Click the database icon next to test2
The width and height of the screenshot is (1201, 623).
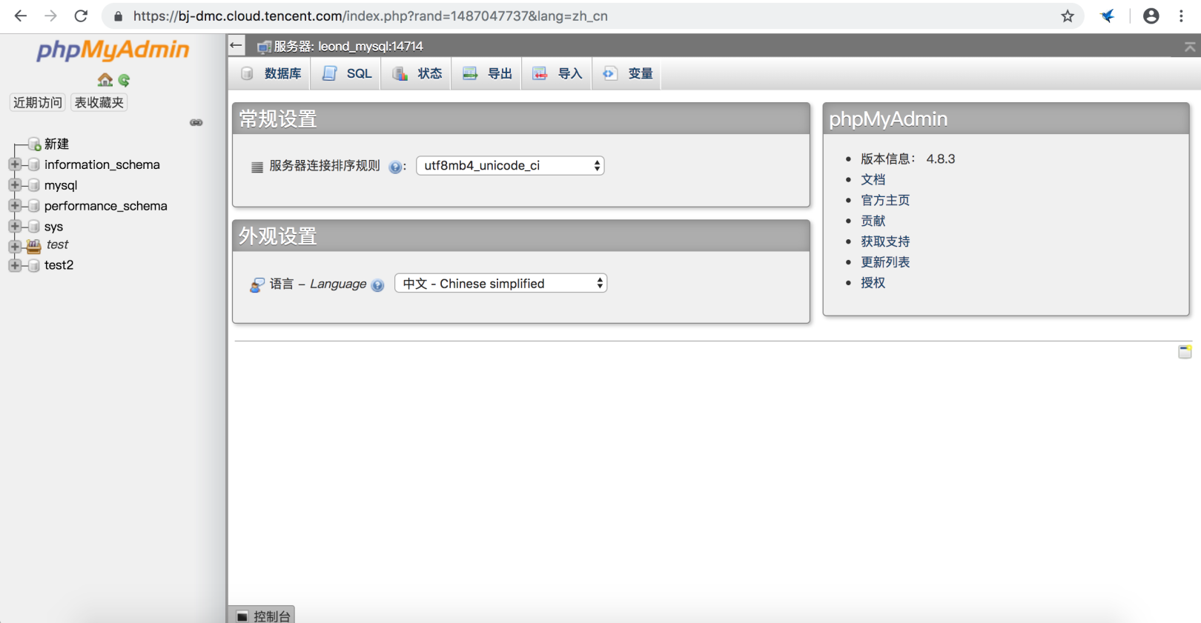33,265
